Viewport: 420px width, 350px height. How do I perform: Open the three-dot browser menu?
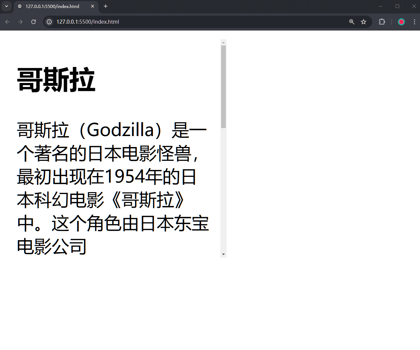tap(414, 22)
